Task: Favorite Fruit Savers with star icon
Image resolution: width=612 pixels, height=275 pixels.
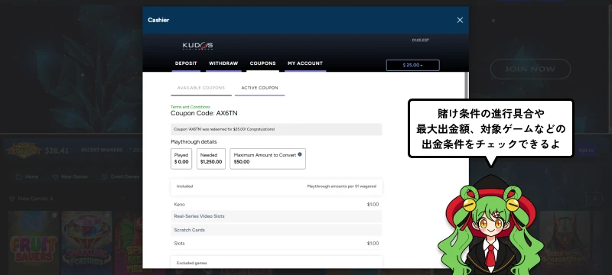Action: pyautogui.click(x=54, y=215)
